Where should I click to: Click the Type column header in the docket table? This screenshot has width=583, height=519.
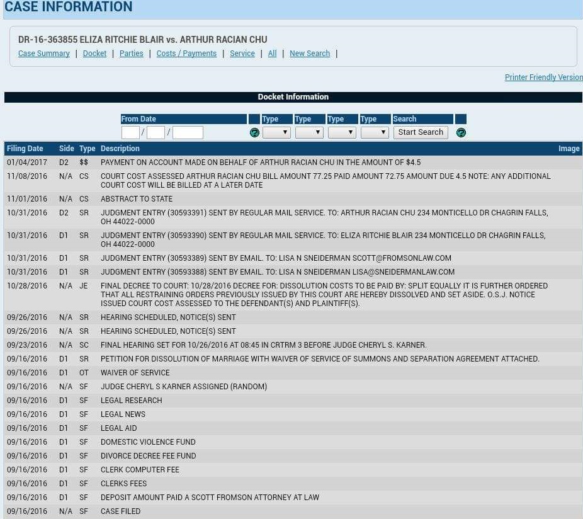tap(88, 149)
